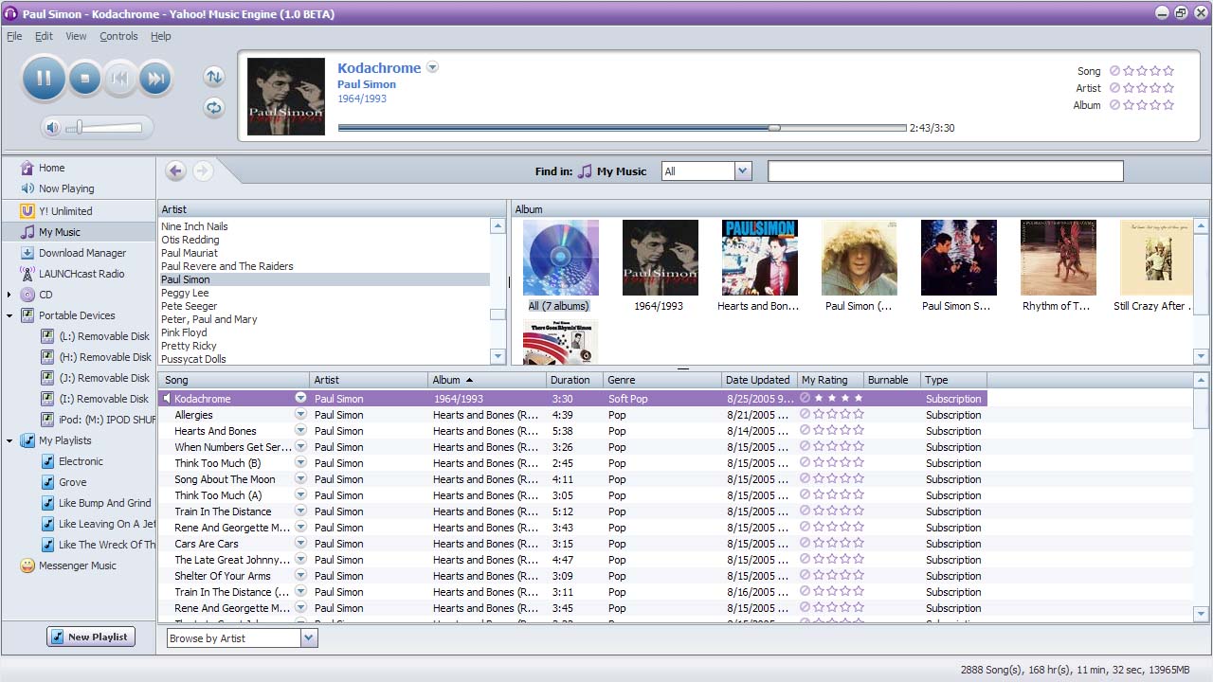Select the Song About The Moon row
The height and width of the screenshot is (682, 1213).
[x=572, y=479]
